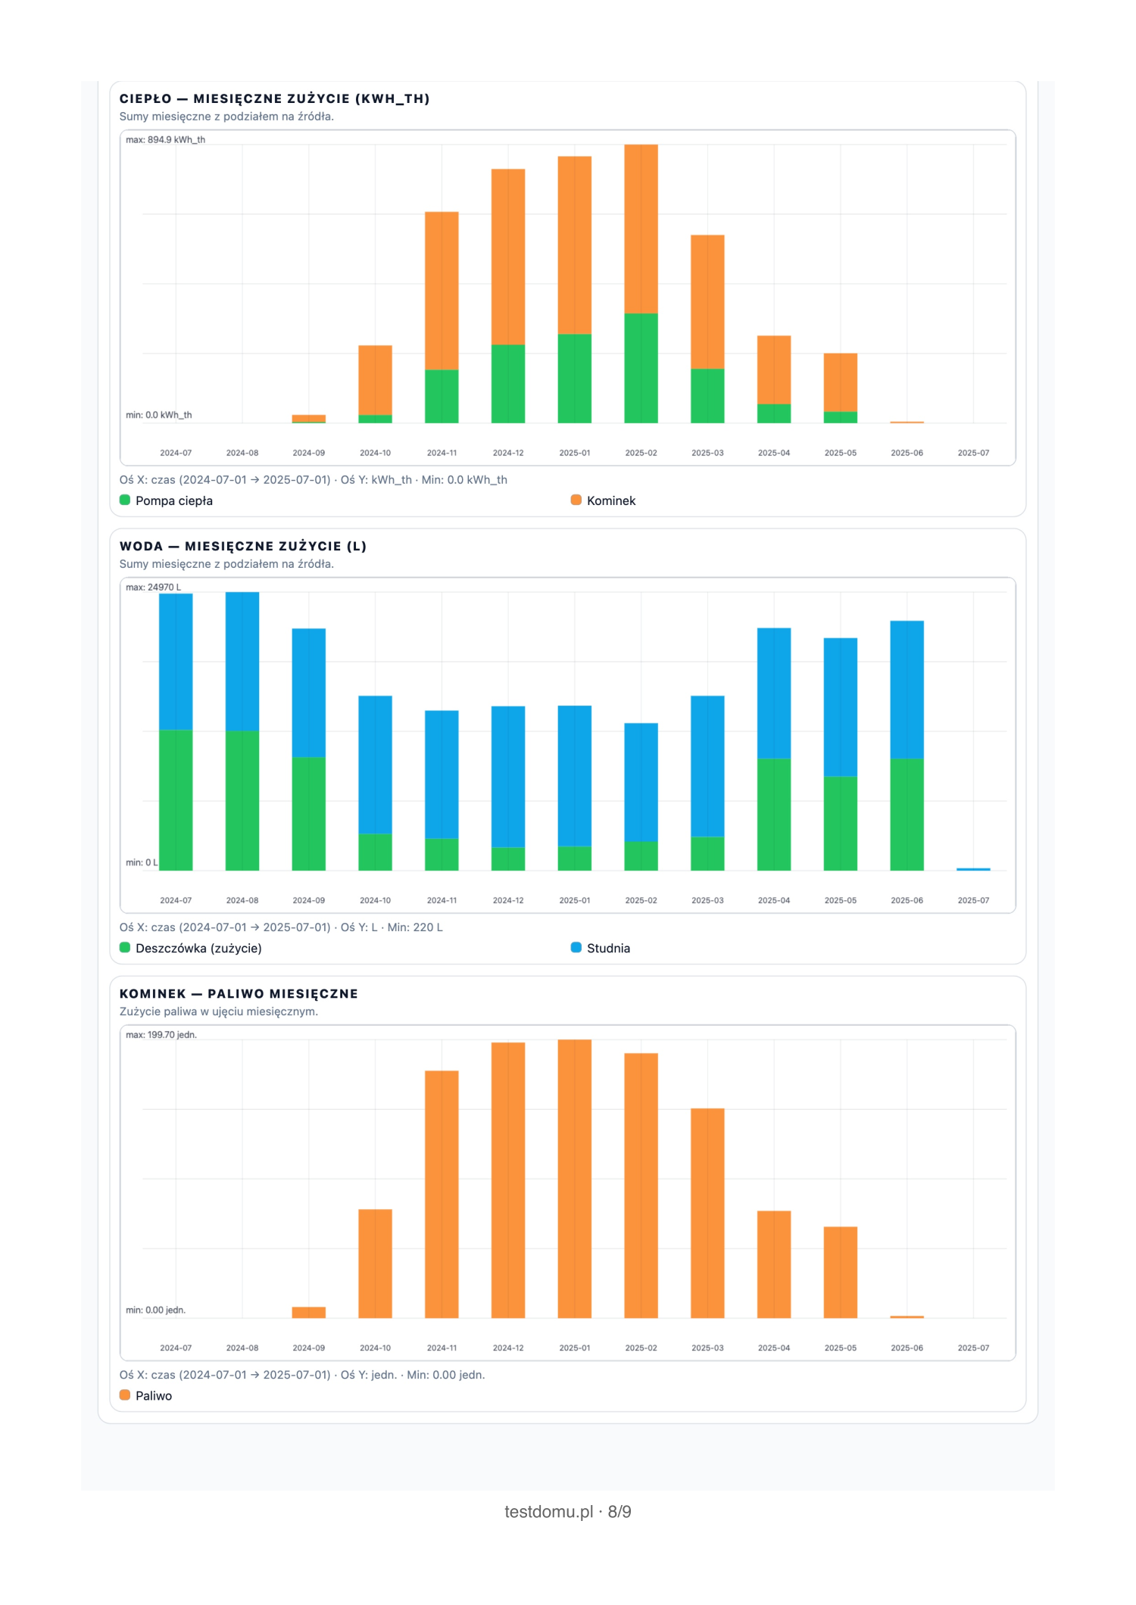Click the blue Studnia legend swatch

tap(576, 947)
